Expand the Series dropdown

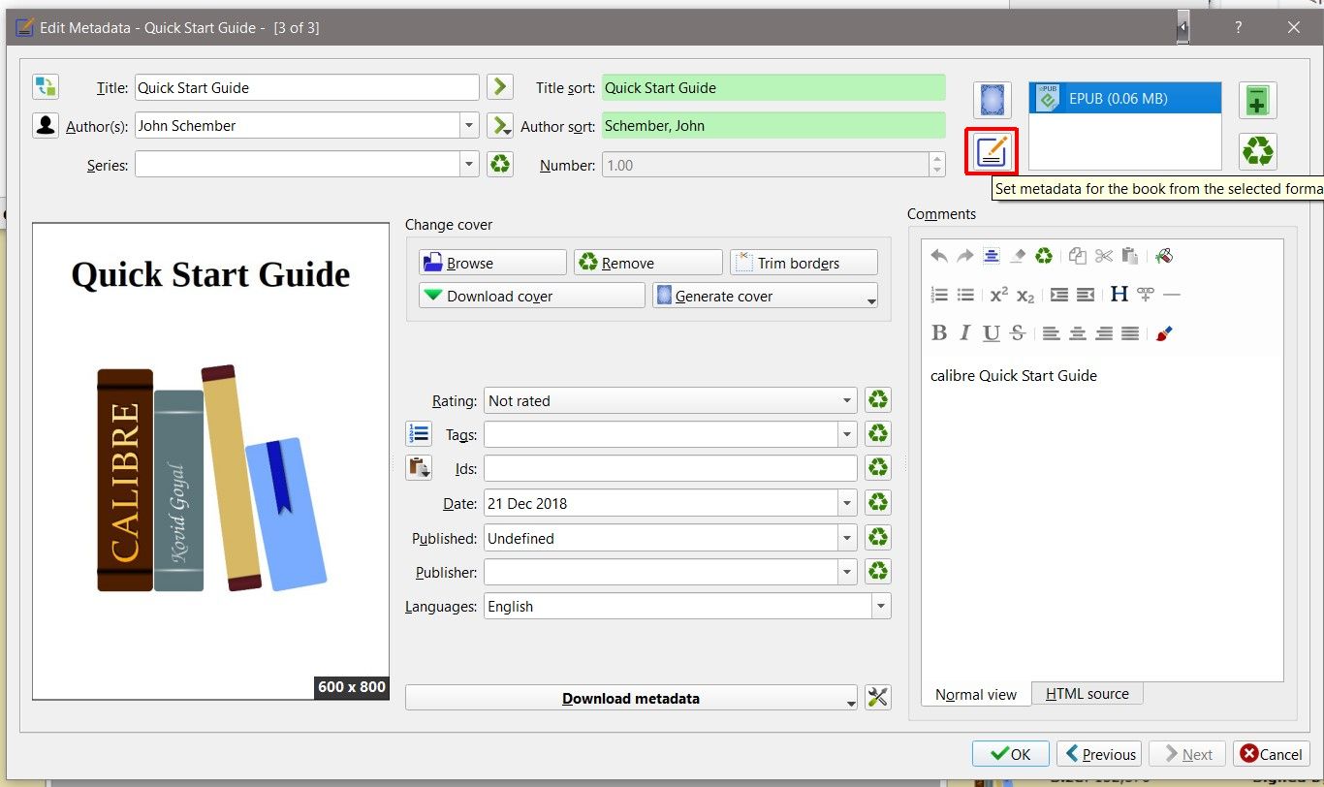(469, 165)
